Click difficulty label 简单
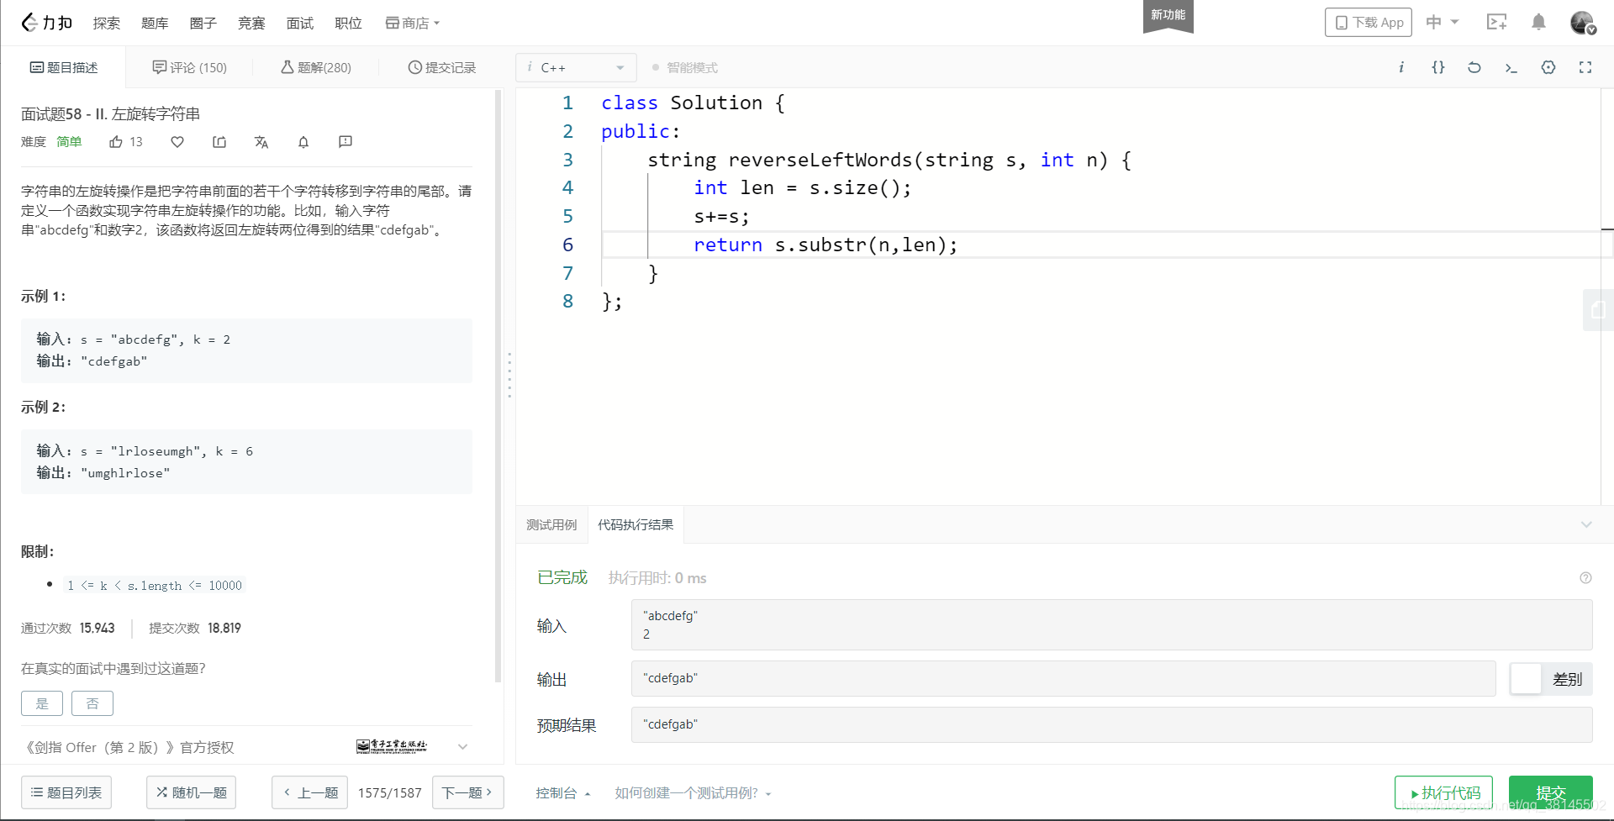 click(69, 142)
